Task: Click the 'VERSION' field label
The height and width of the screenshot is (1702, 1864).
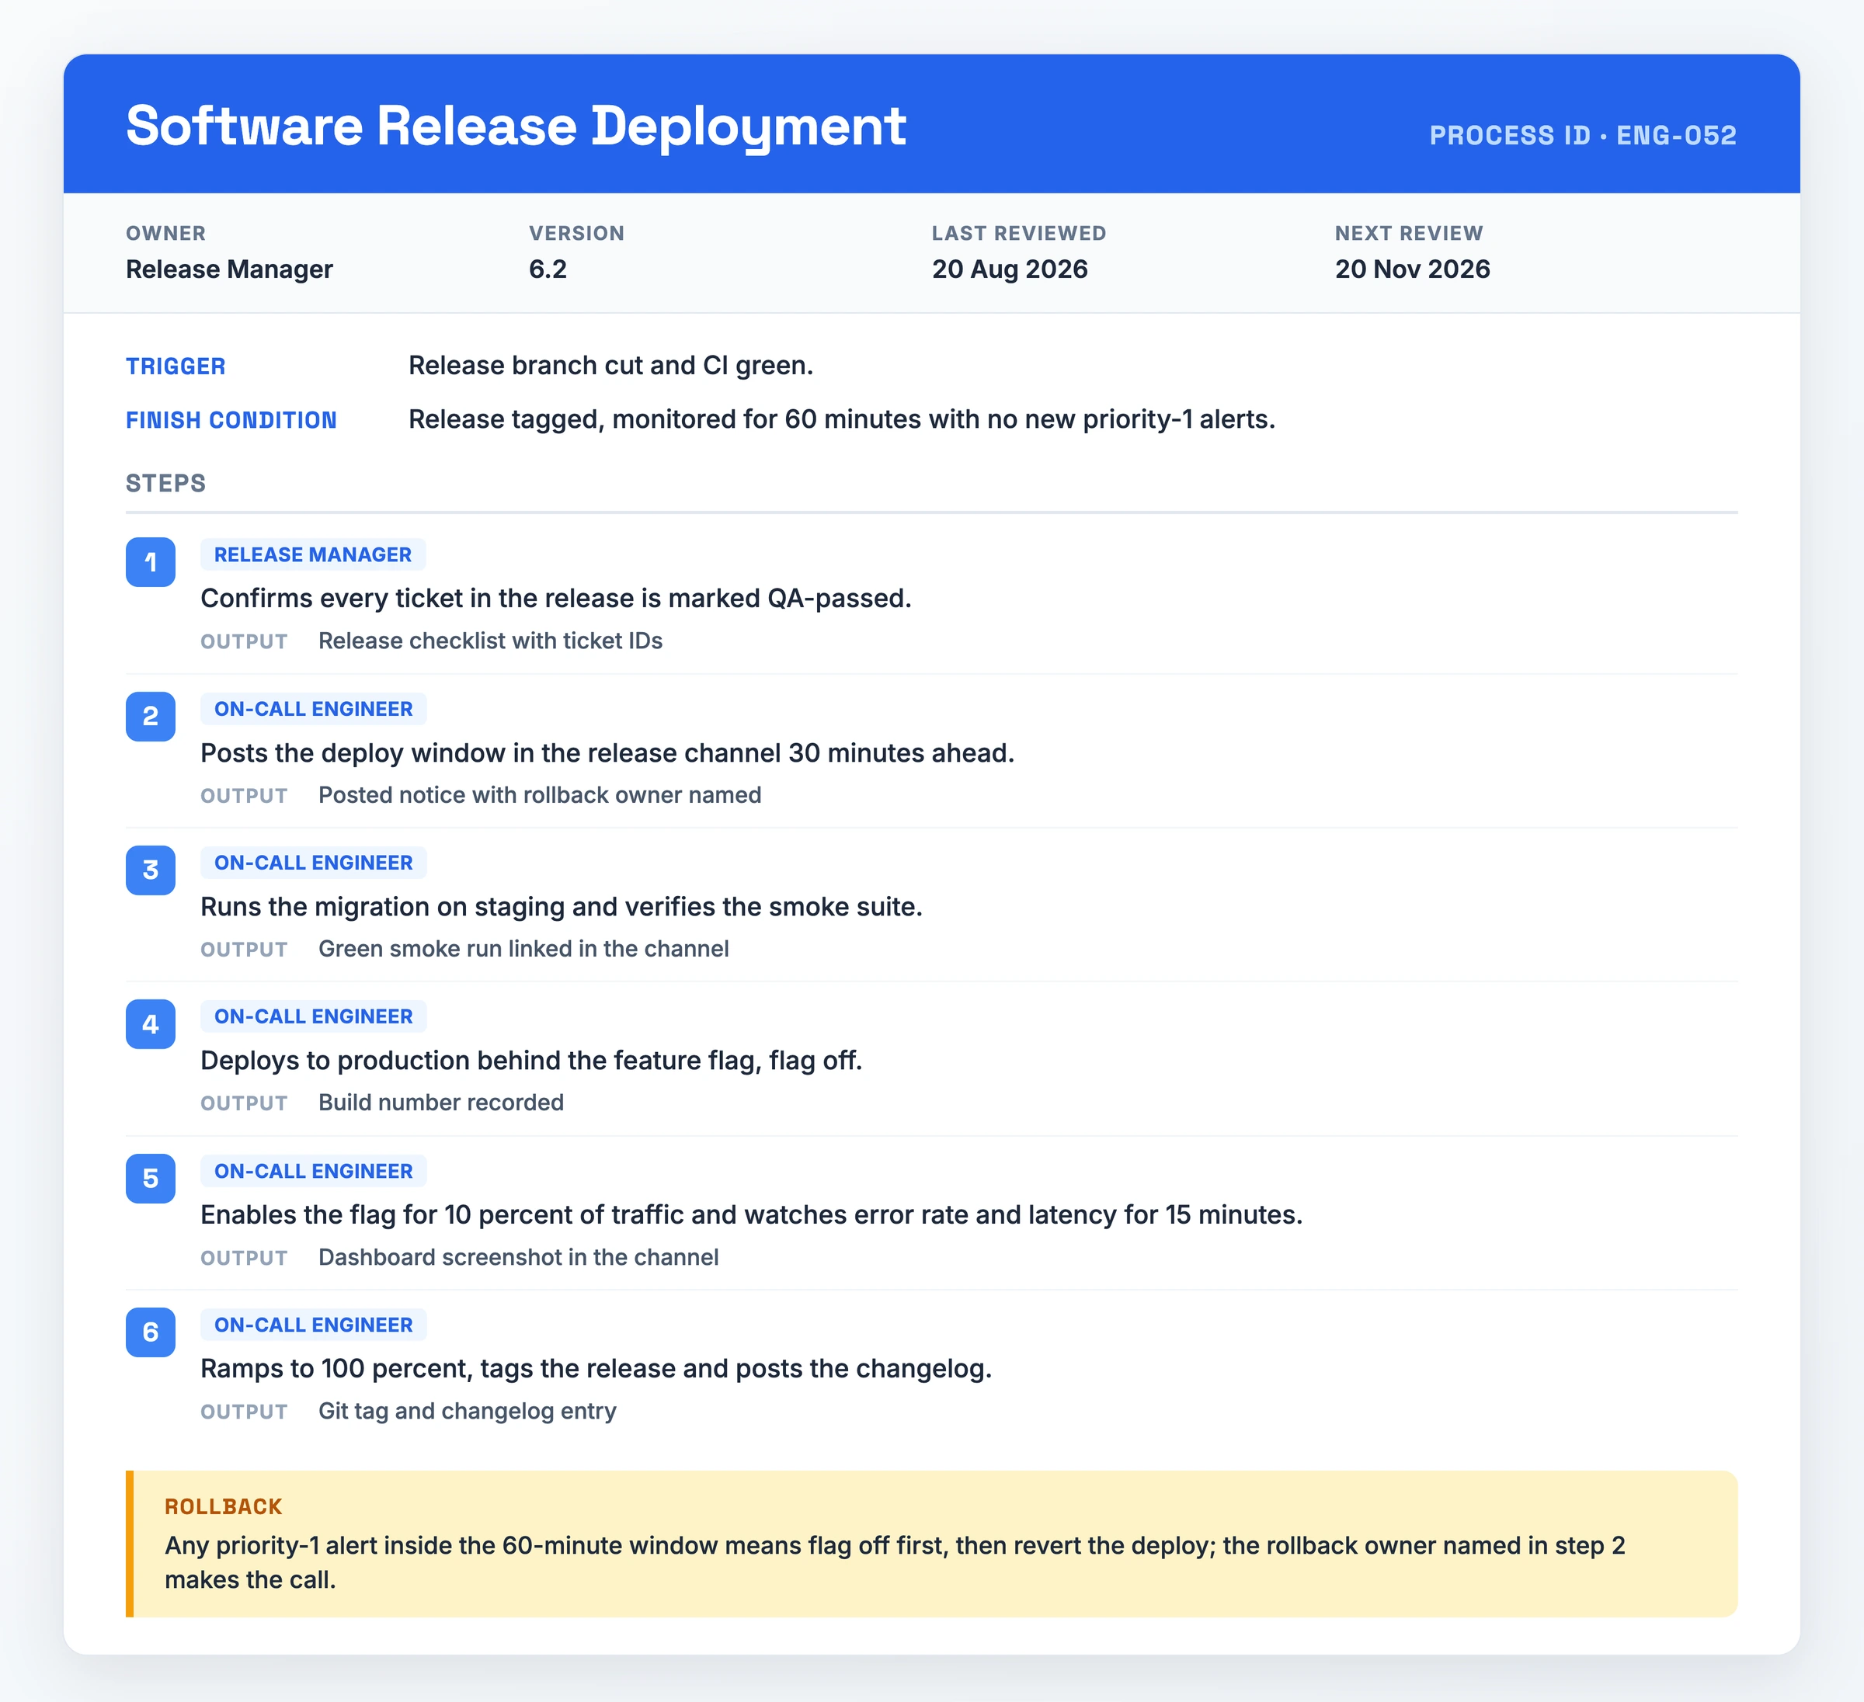Action: (x=577, y=233)
